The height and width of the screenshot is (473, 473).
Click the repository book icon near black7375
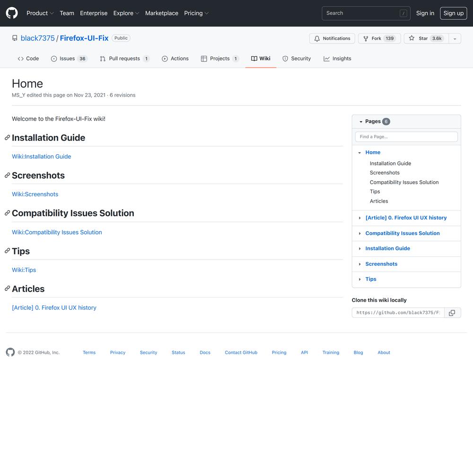[x=15, y=38]
